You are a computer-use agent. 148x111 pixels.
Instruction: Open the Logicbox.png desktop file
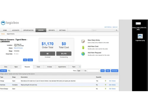140,38
